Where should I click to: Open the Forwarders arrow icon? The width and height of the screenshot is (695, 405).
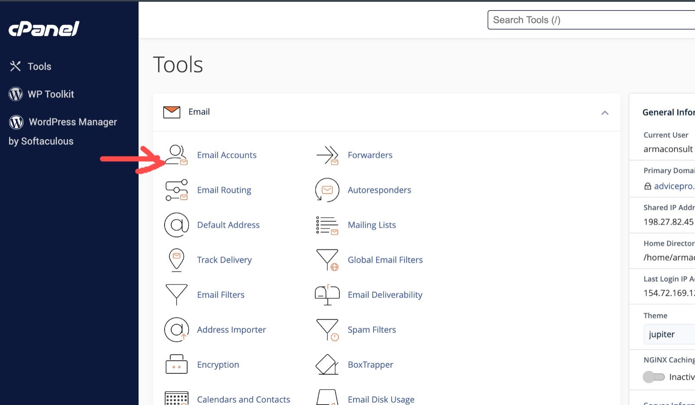327,155
